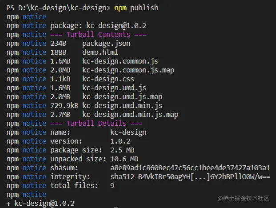
Task: Click the final '+ kc-design@1.0.2' result line
Action: click(x=40, y=204)
